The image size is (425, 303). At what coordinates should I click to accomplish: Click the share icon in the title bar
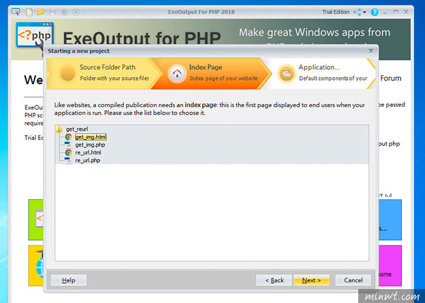pyautogui.click(x=357, y=12)
